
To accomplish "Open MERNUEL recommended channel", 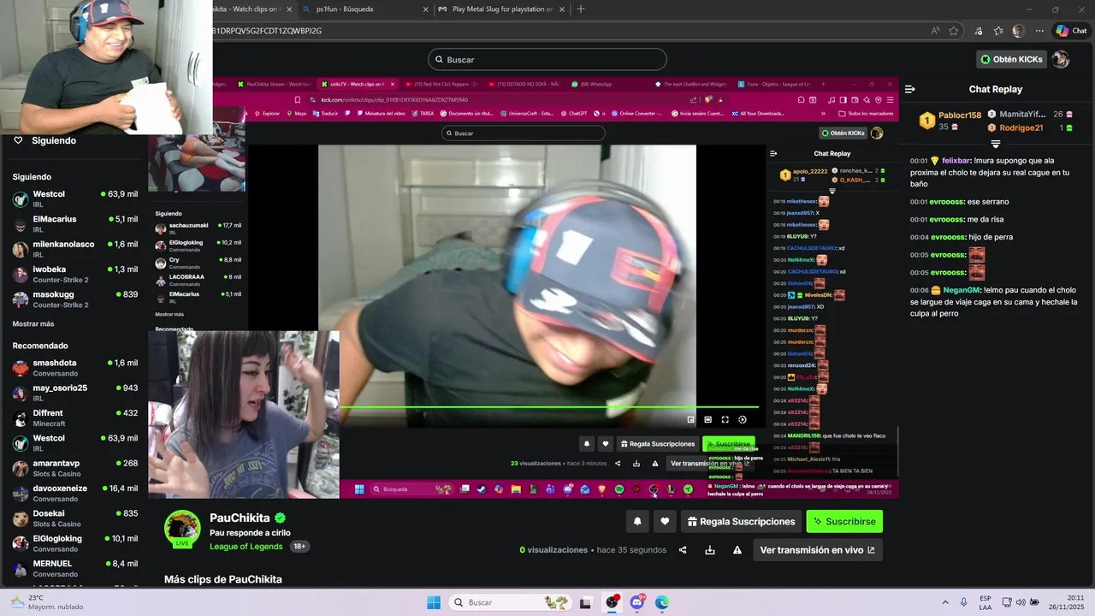I will coord(75,568).
